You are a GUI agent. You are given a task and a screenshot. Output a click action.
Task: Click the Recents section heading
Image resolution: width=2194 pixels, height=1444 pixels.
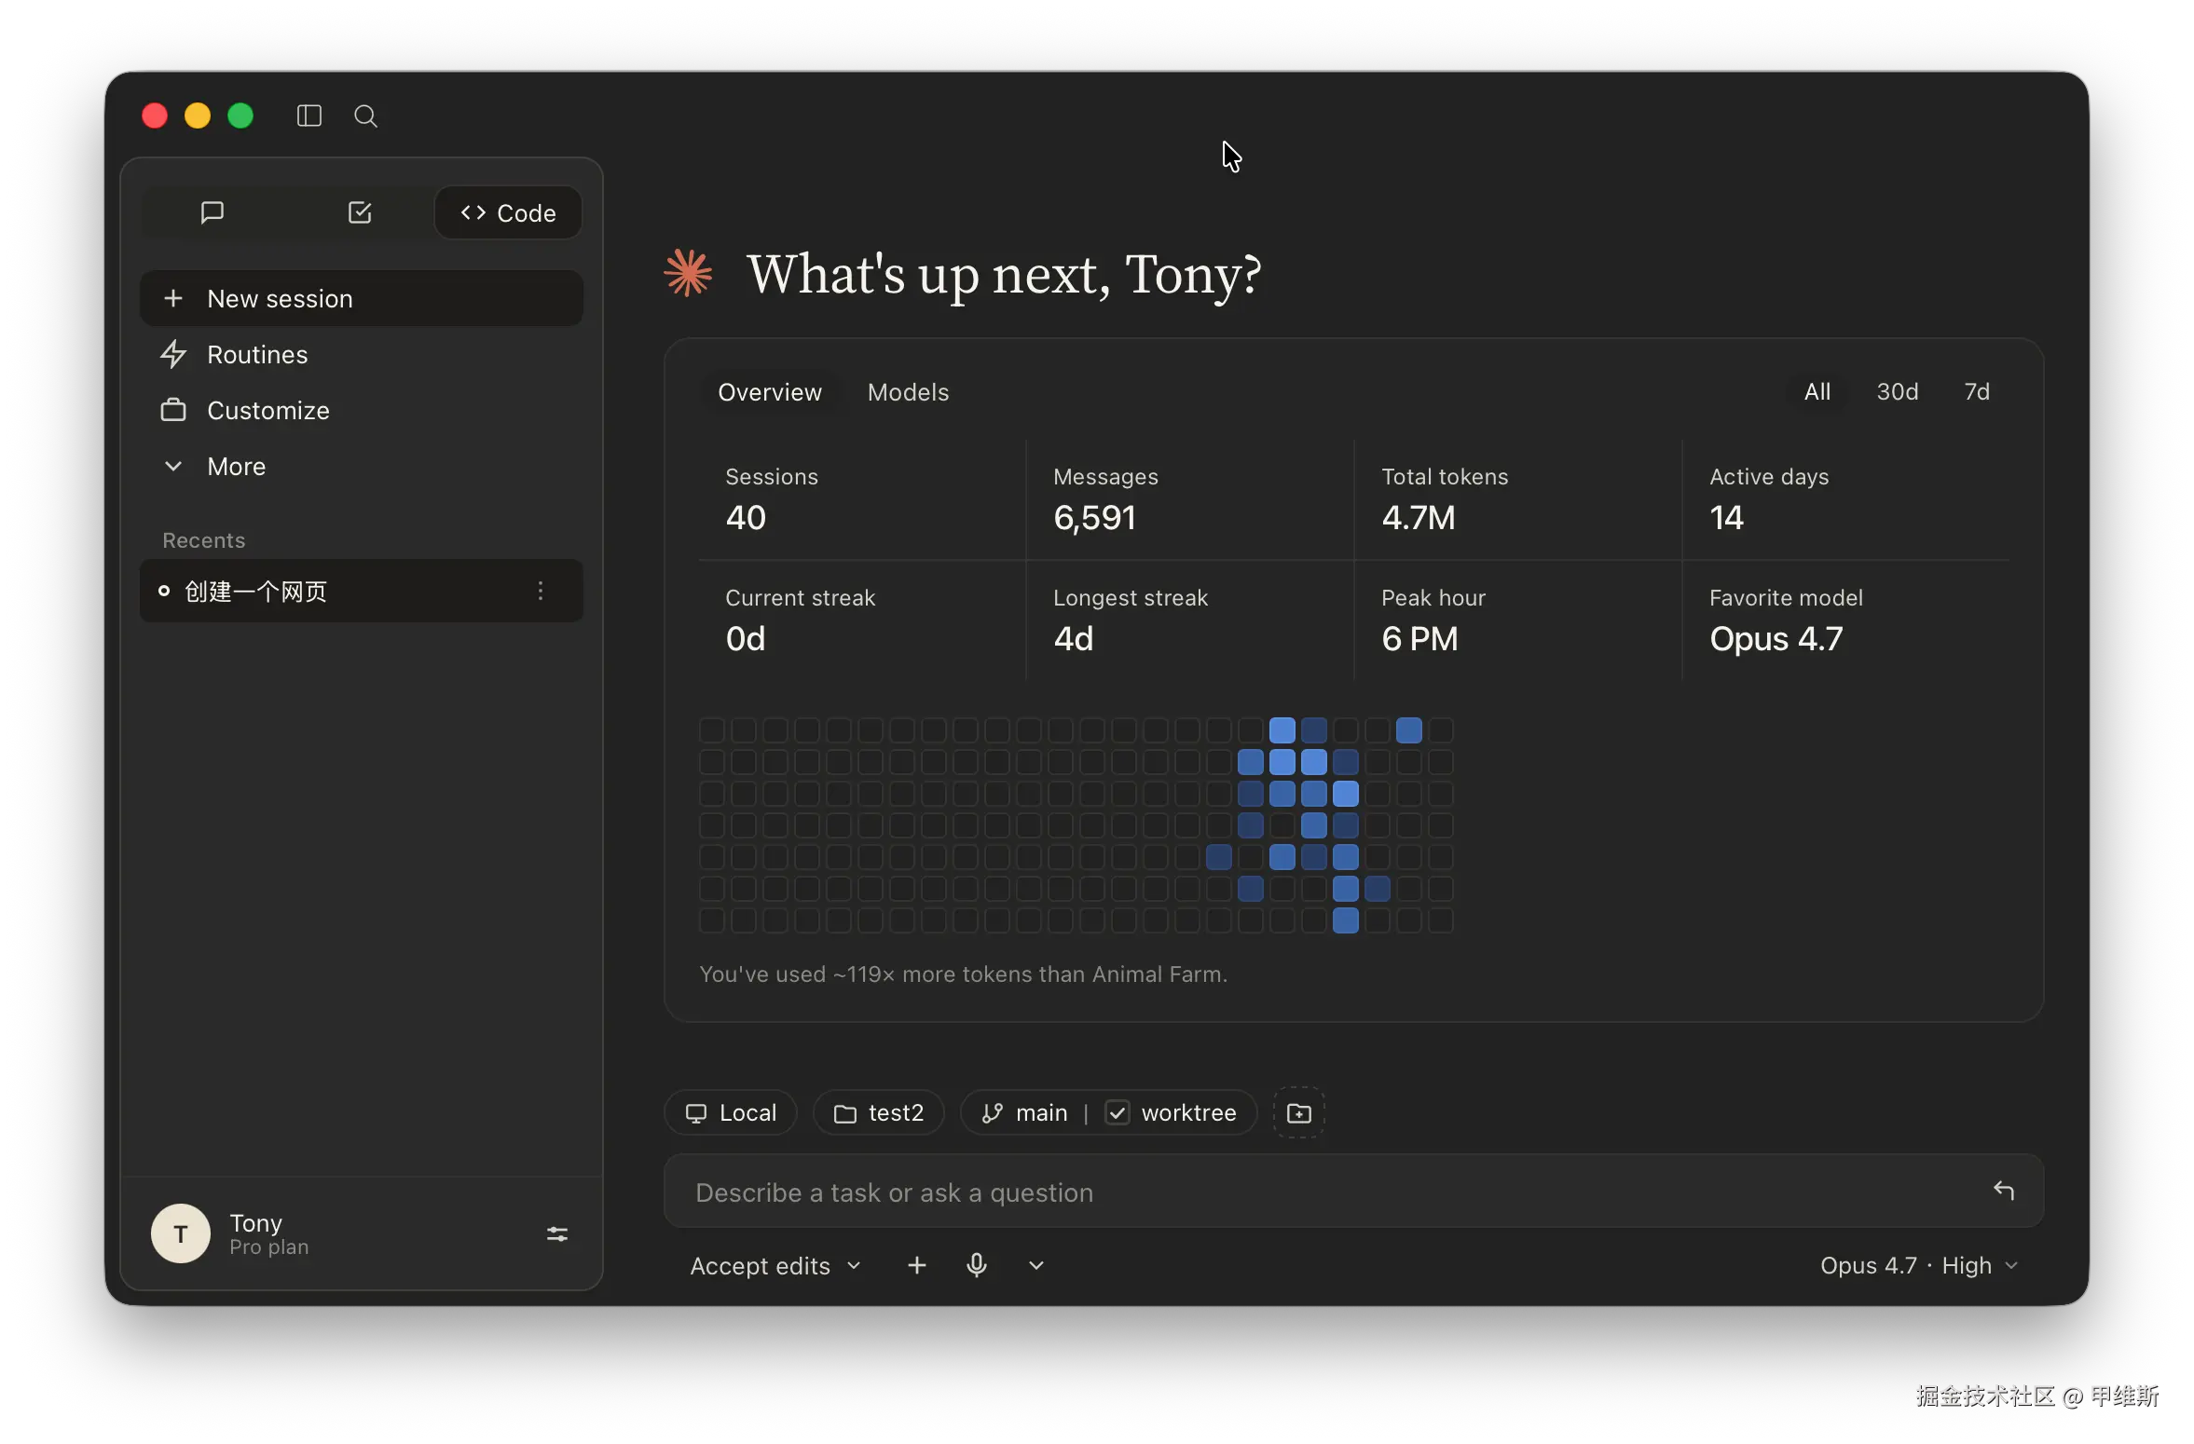[203, 540]
